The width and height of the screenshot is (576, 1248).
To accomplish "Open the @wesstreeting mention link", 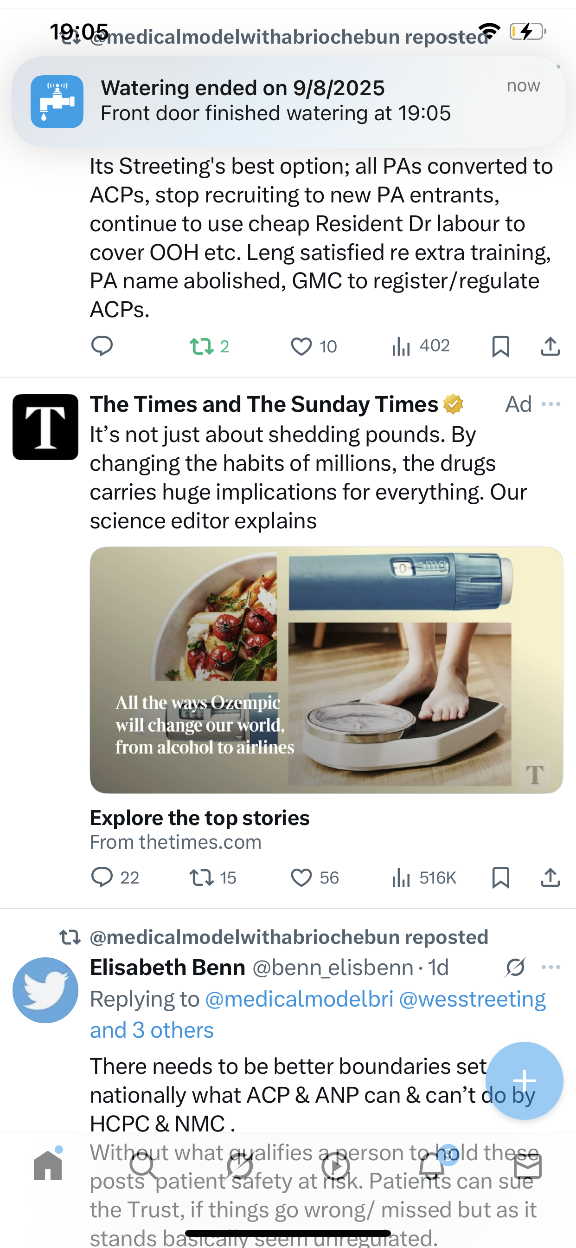I will point(472,999).
